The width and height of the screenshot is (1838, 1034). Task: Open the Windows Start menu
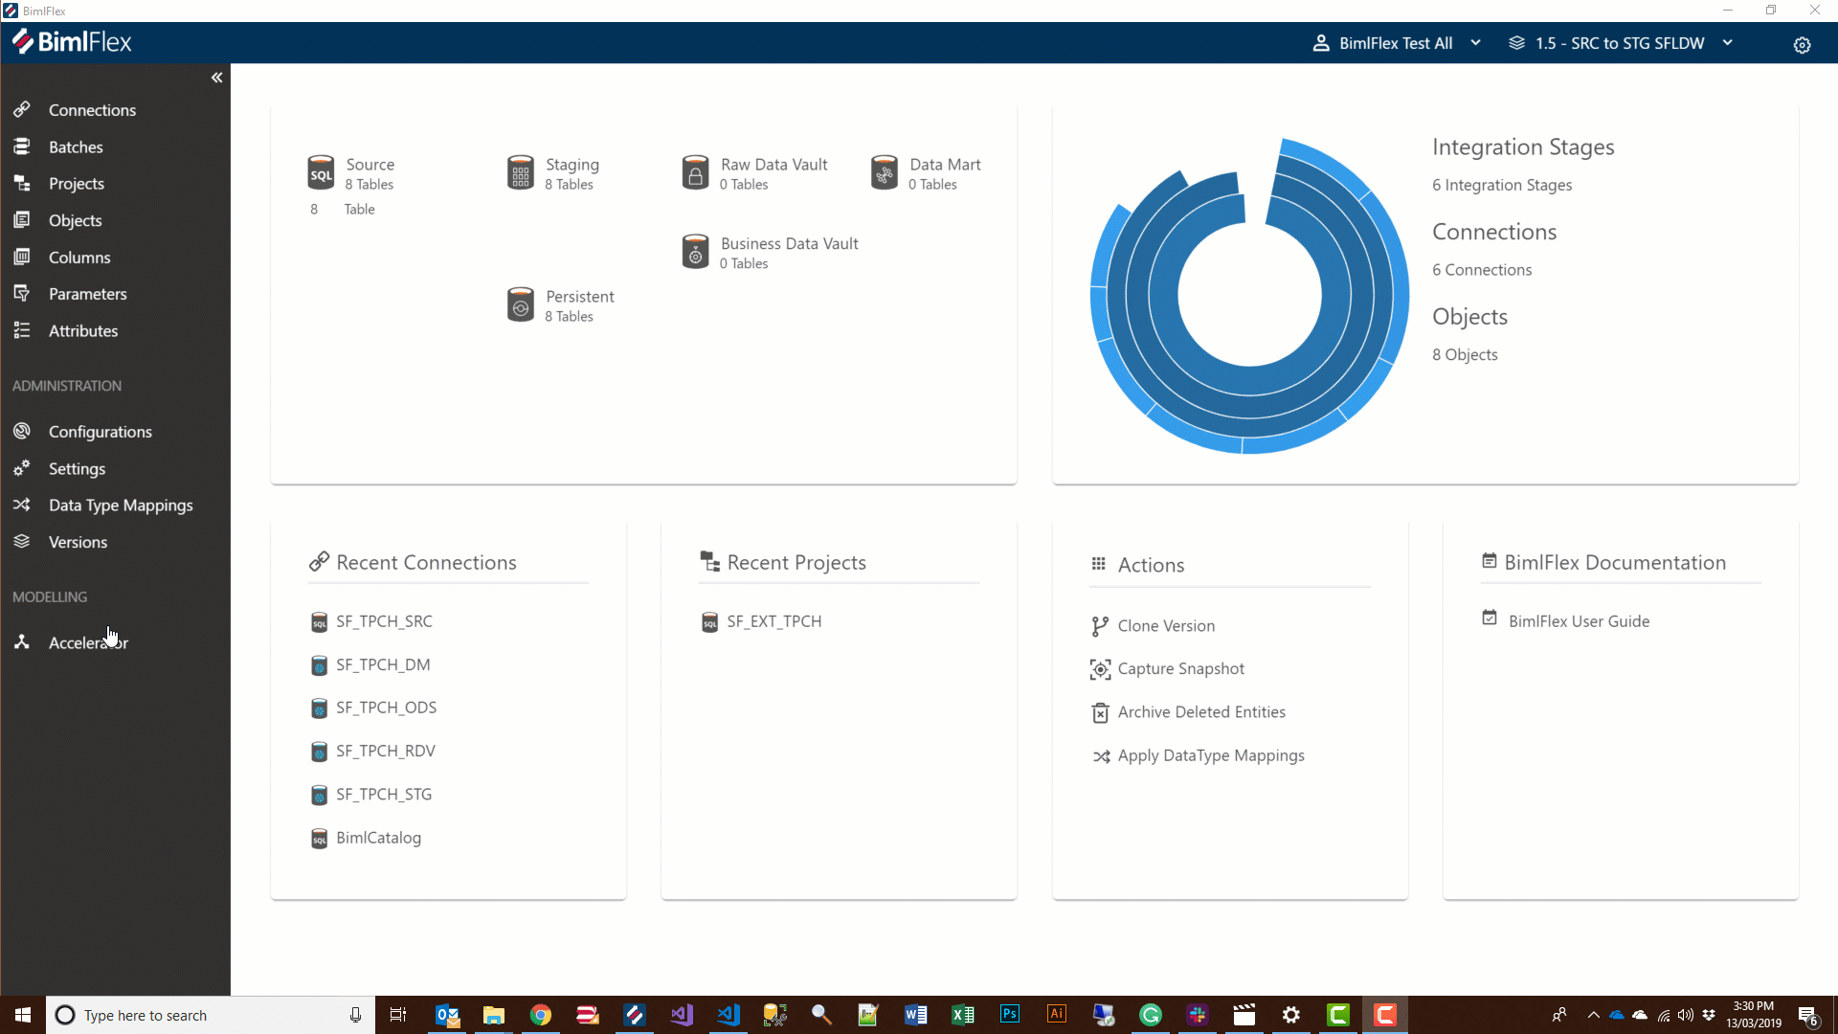coord(23,1015)
